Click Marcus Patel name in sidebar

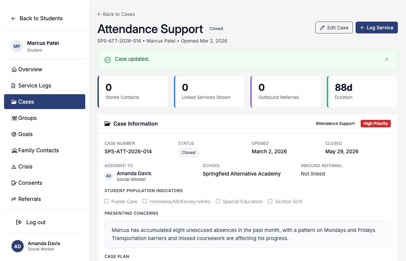coord(43,43)
